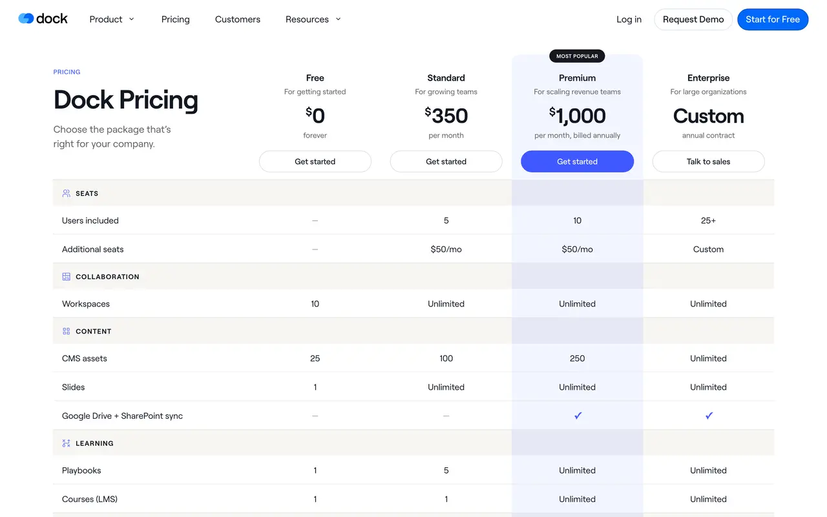The image size is (827, 517).
Task: Click the Log in link
Action: (629, 19)
